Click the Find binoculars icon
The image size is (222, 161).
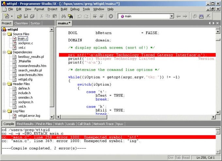coord(64,16)
